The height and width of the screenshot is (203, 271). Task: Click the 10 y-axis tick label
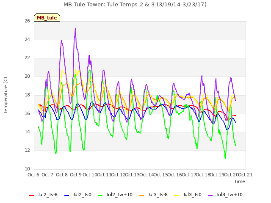pos(27,169)
